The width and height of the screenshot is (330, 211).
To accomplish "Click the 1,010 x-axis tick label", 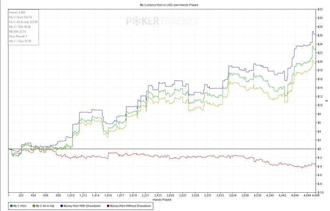I will point(71,195).
